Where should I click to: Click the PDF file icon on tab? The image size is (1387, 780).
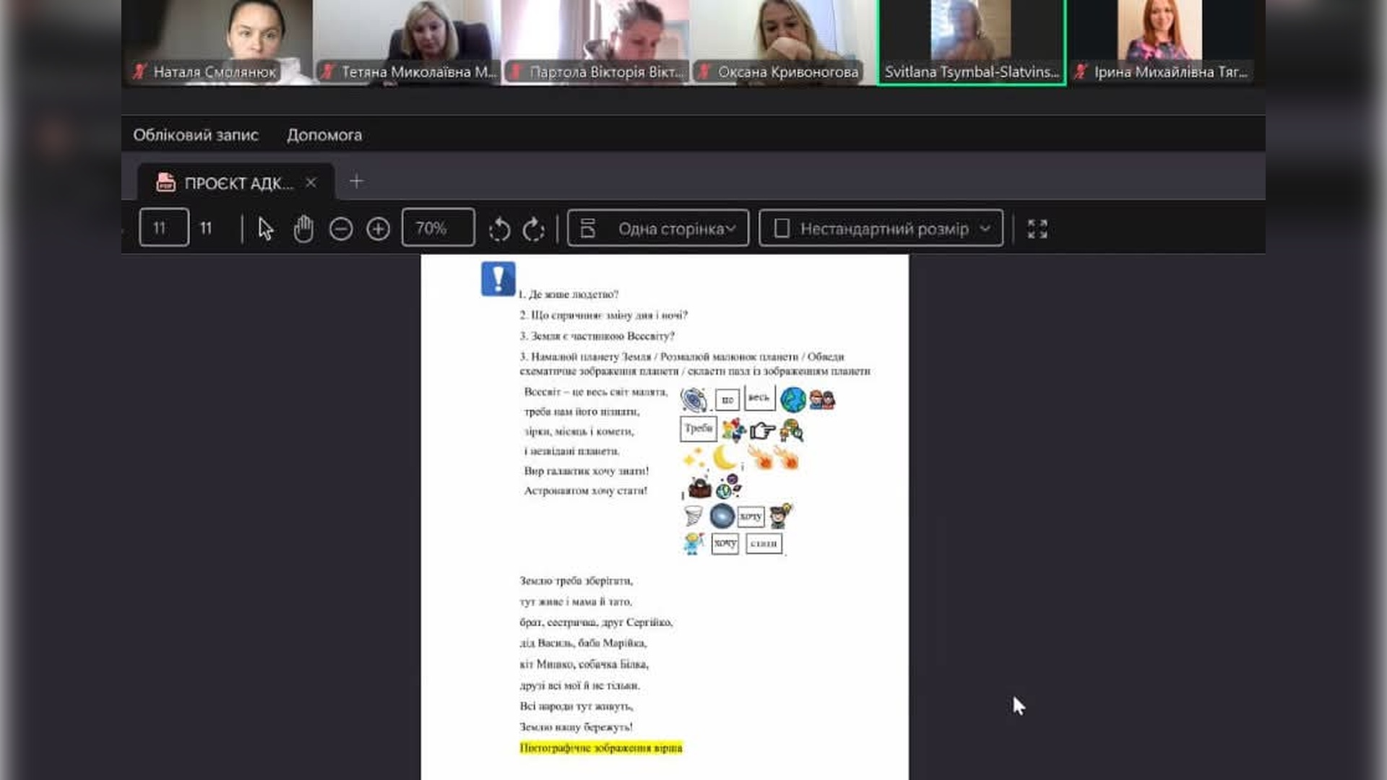[165, 183]
